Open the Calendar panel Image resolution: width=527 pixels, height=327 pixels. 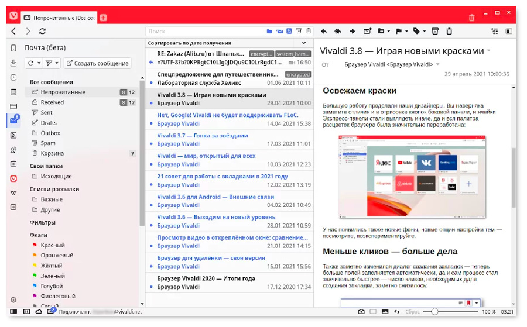click(13, 164)
